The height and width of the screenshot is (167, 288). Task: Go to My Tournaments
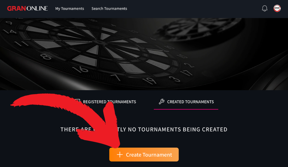(x=70, y=9)
